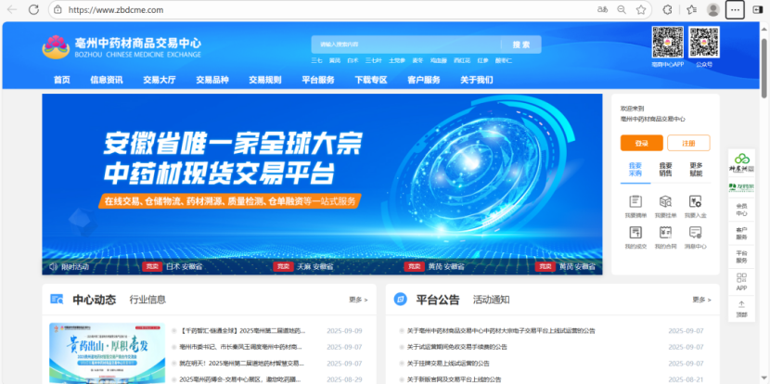Click the 我要入金 icon
The width and height of the screenshot is (770, 384).
[x=695, y=202]
